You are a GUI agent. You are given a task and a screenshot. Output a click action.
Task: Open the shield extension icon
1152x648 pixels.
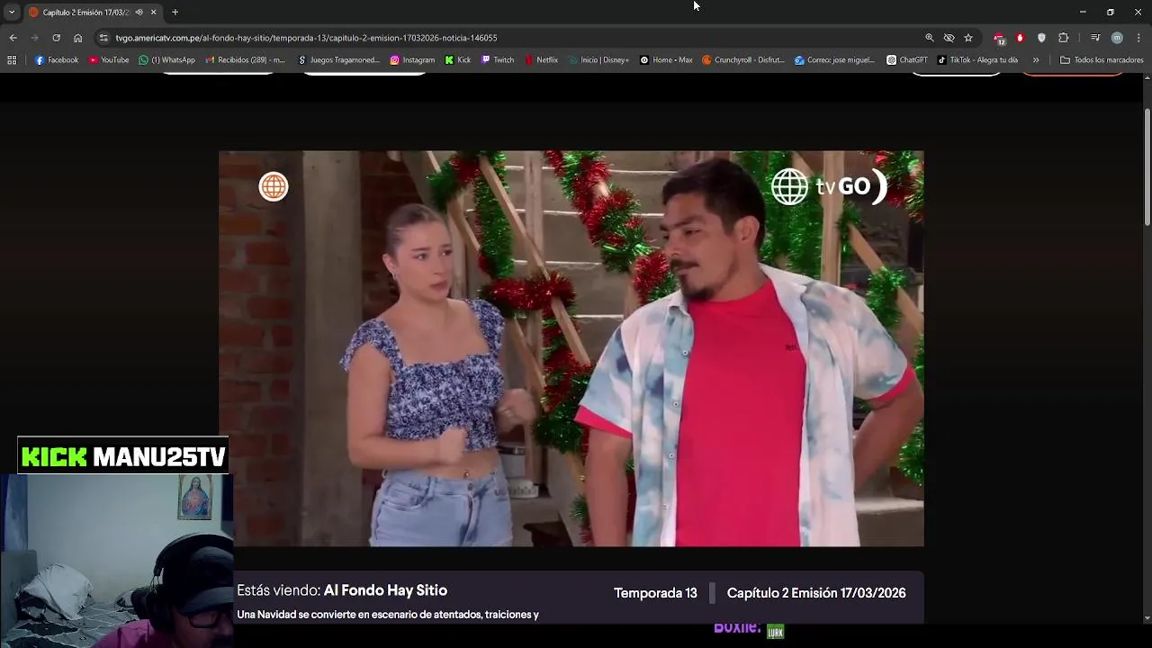click(1041, 38)
